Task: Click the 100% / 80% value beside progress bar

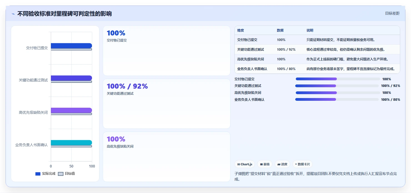Action: point(390,99)
